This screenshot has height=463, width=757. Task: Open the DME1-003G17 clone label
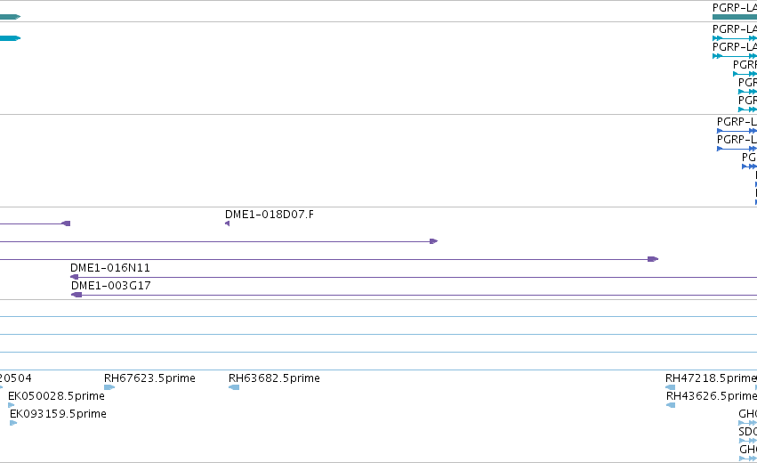coord(111,286)
